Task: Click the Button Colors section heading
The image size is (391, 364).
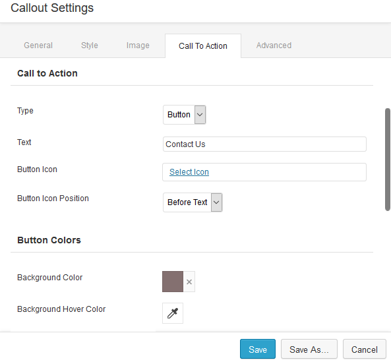Action: click(49, 240)
